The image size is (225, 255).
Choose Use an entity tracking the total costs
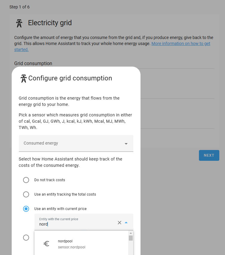26,194
